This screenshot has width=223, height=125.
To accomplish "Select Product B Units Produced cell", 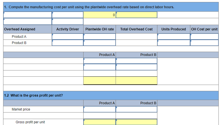I will 174,43.
